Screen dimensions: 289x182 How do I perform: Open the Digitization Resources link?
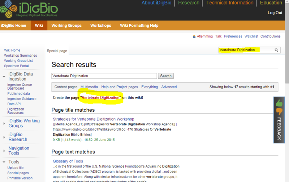click(x=16, y=111)
